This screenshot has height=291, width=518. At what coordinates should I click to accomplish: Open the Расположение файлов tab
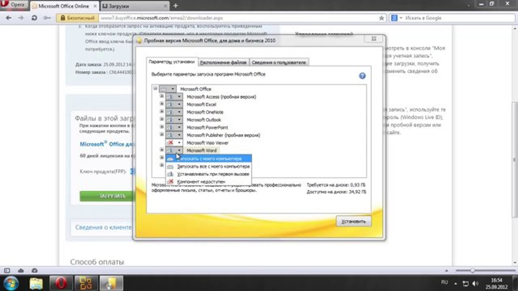(223, 63)
